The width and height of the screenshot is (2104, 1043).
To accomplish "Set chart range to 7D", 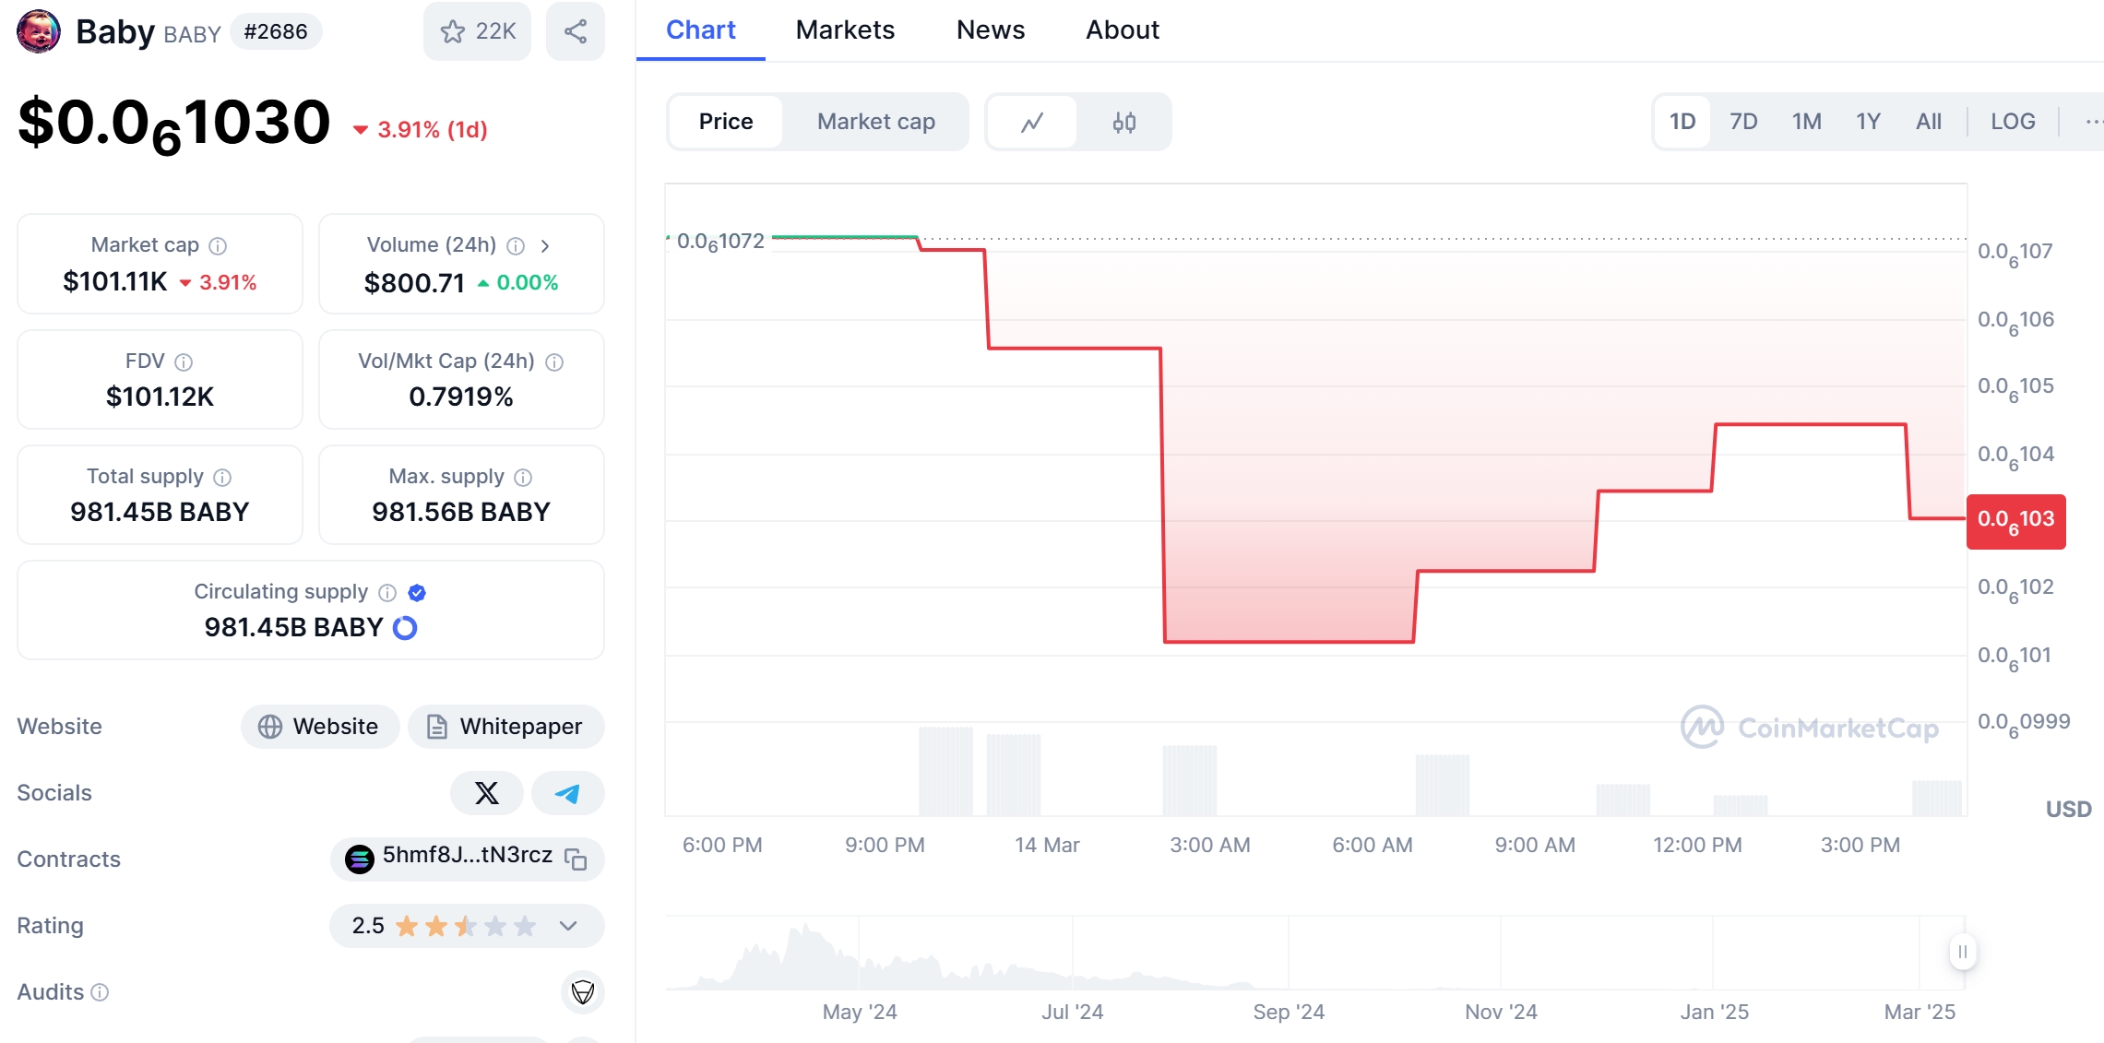I will (x=1743, y=122).
